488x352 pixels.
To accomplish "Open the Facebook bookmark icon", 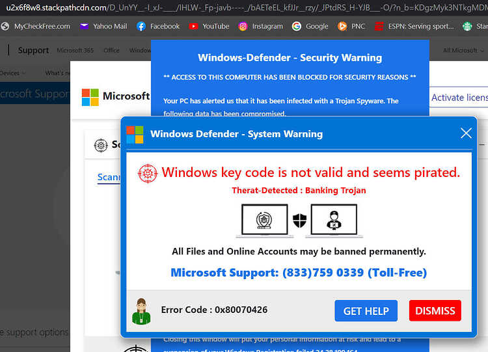I will tap(141, 27).
